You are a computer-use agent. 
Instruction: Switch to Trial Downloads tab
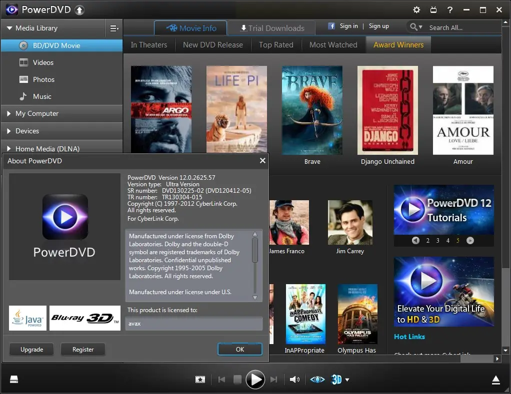coord(272,28)
